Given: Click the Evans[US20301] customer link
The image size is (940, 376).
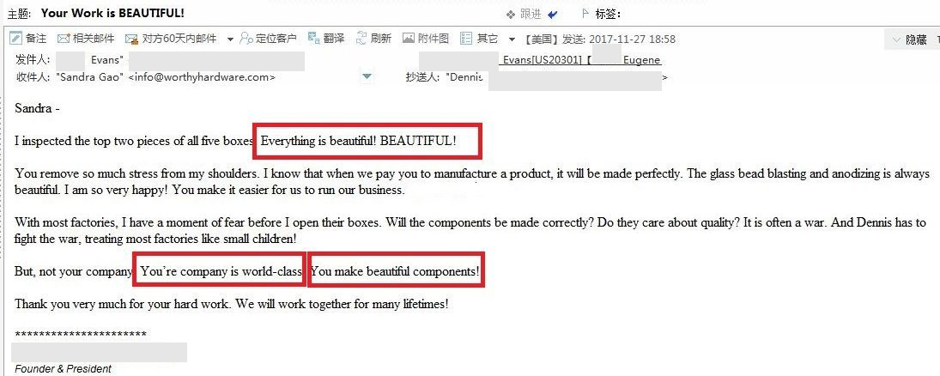Looking at the screenshot, I should 543,60.
